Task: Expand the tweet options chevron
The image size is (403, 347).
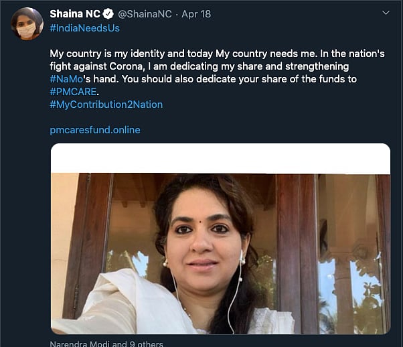Action: [385, 13]
